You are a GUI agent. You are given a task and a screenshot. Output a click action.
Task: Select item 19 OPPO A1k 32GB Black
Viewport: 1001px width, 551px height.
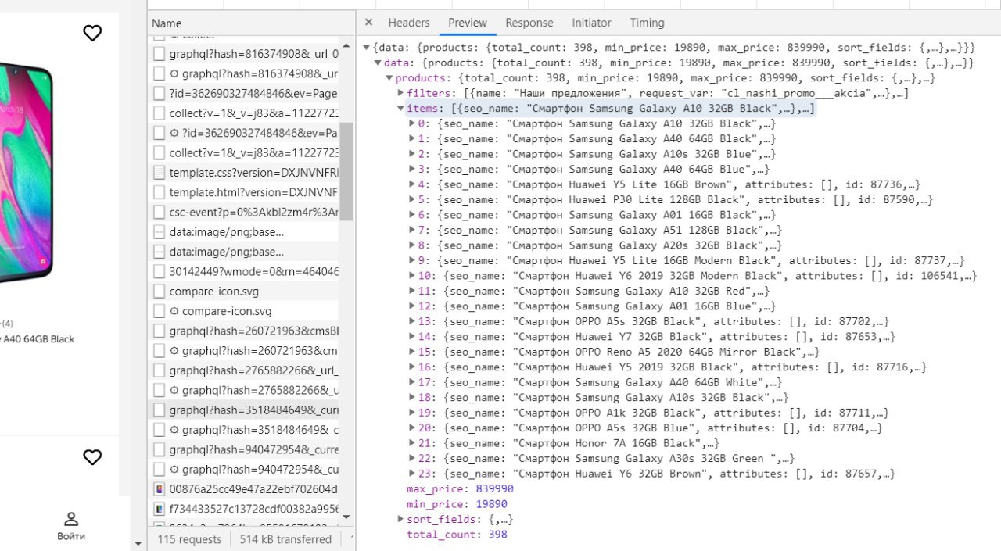click(654, 413)
